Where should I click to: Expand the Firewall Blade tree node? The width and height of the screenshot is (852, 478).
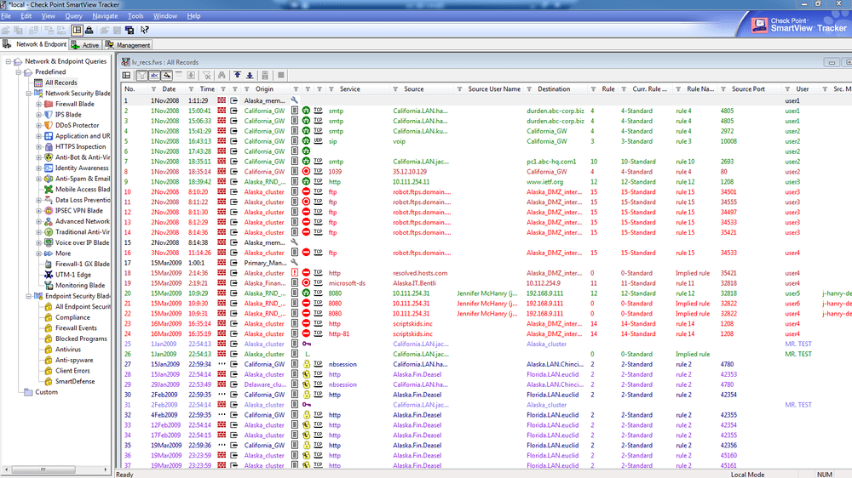click(38, 104)
